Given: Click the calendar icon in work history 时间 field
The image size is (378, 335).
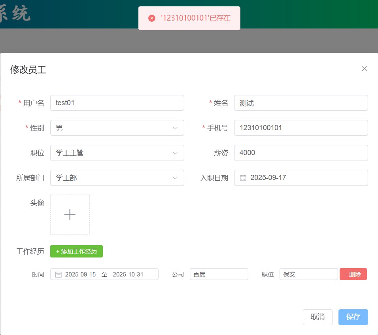Looking at the screenshot, I should [58, 274].
